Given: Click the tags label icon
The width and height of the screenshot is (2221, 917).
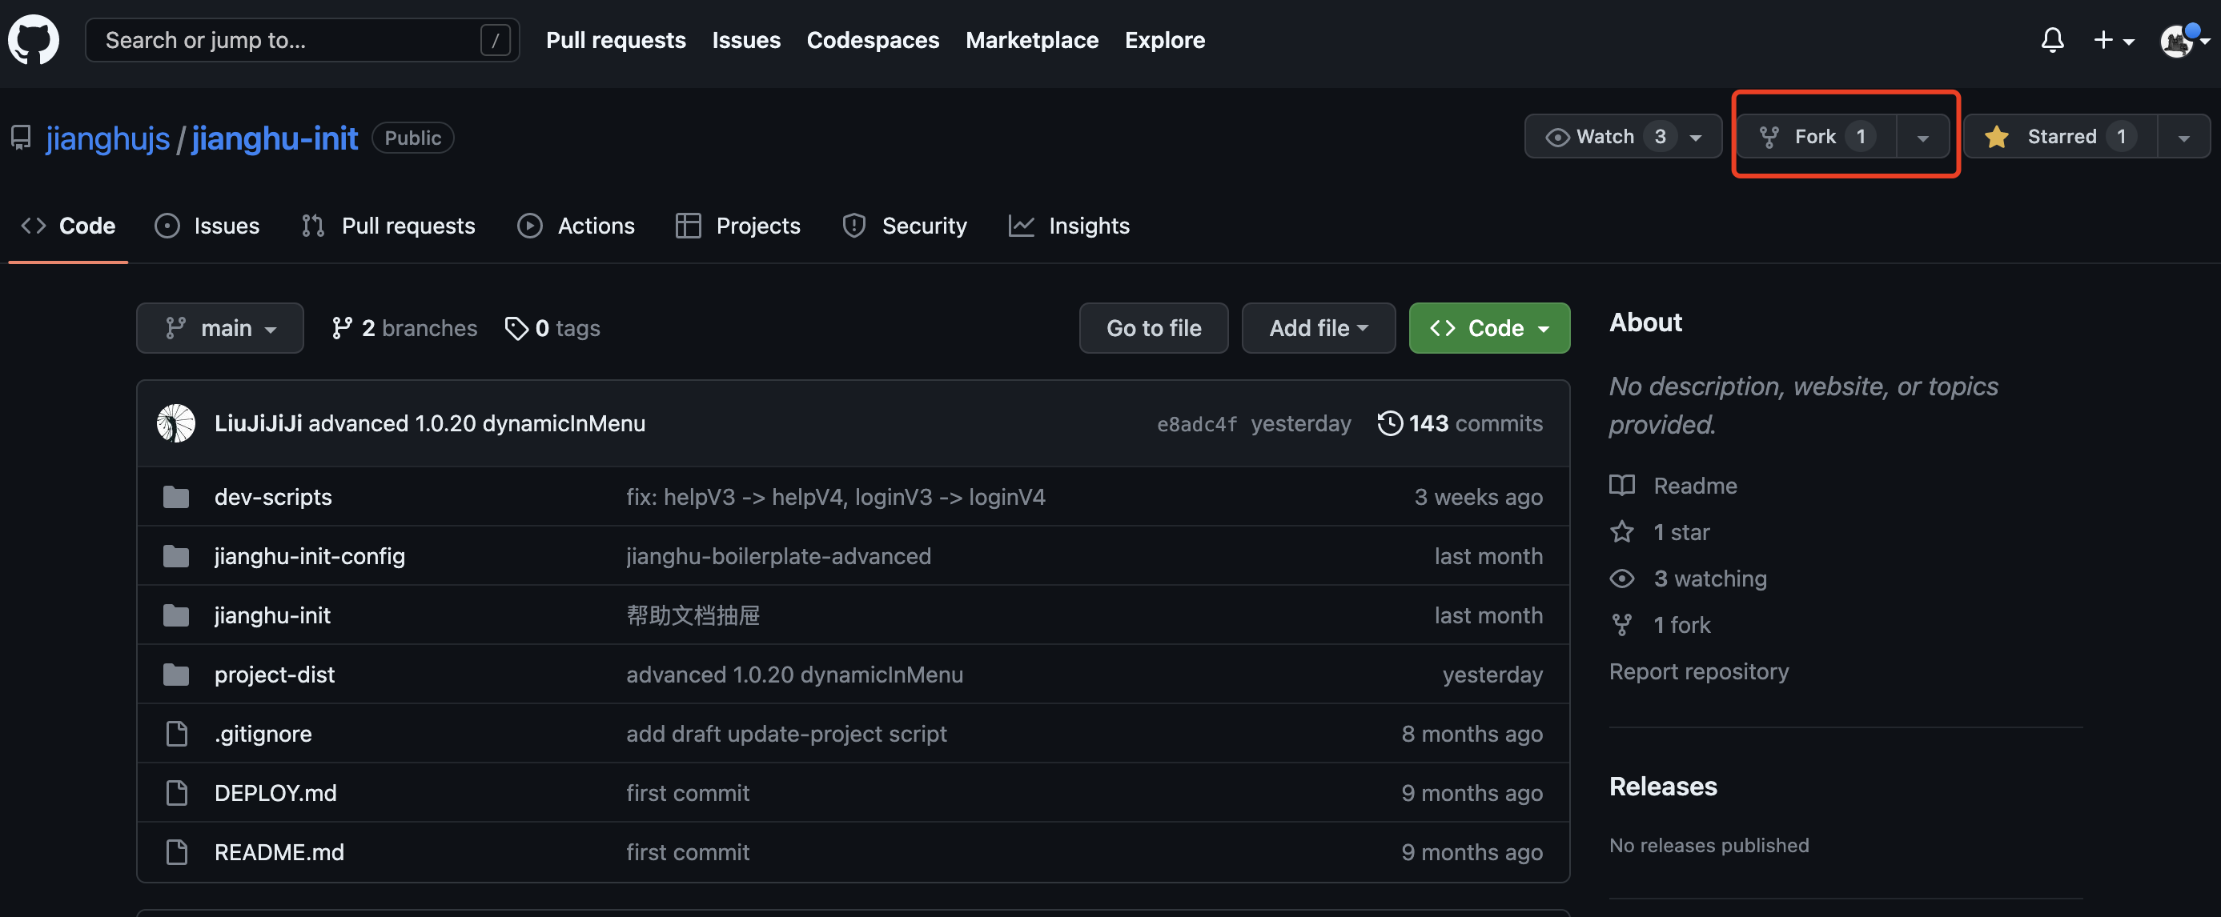Looking at the screenshot, I should click(516, 328).
